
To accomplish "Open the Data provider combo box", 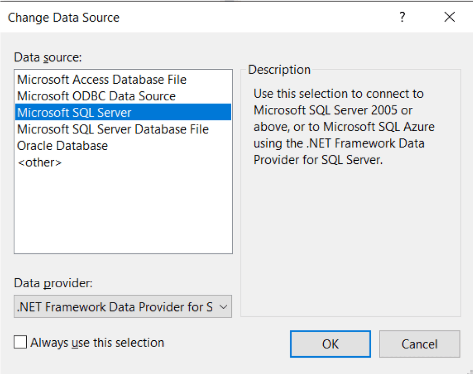I will coord(115,307).
